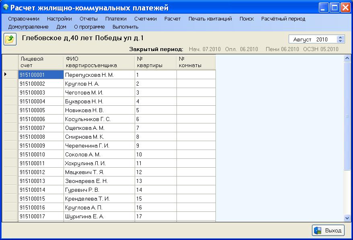Select the tenant Соколов А. М. cell
353x240 pixels.
coord(99,154)
